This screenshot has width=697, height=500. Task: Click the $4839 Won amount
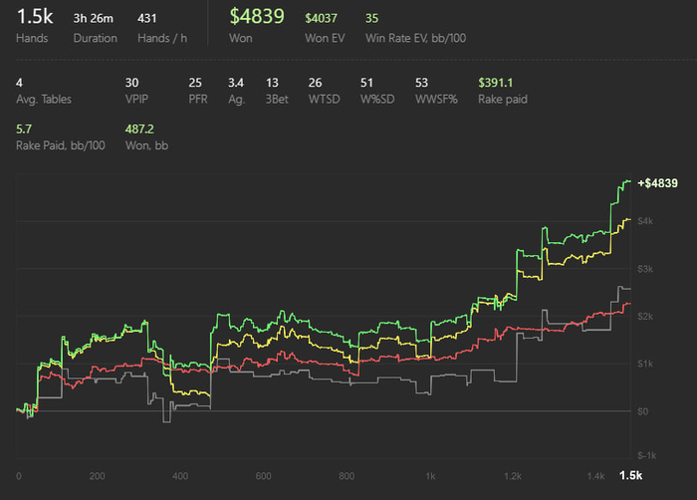[x=257, y=17]
